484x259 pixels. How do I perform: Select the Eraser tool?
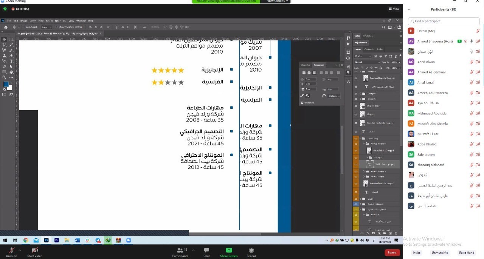pos(11,55)
